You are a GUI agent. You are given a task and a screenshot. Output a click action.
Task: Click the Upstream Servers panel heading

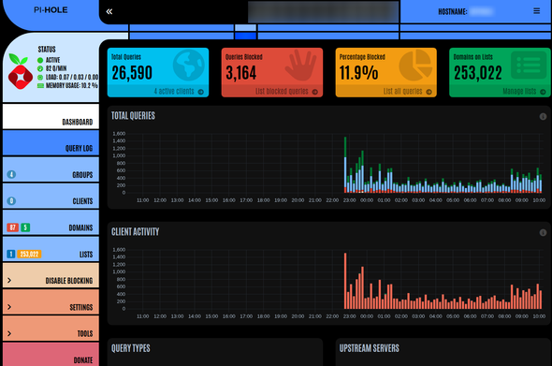(x=370, y=348)
